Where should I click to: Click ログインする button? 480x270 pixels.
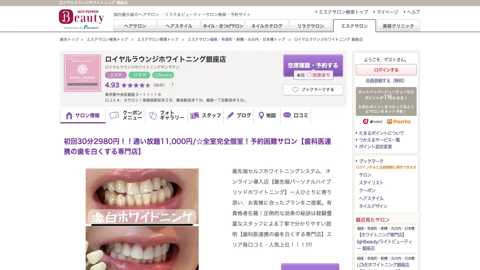click(x=386, y=70)
